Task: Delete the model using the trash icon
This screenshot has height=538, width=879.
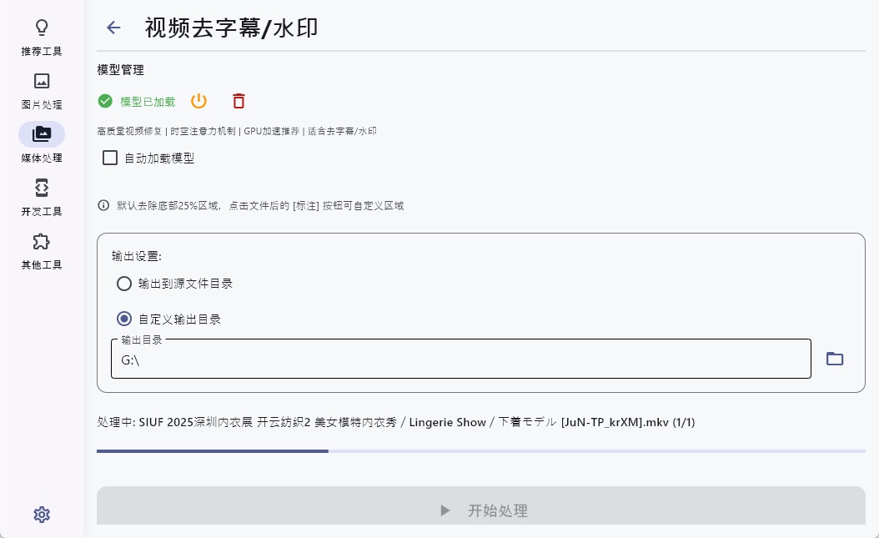Action: point(239,100)
